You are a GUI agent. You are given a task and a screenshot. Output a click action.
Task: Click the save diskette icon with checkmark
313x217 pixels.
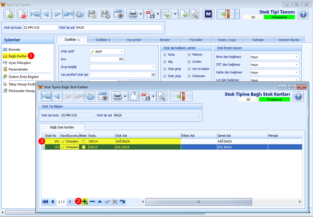tap(92, 14)
